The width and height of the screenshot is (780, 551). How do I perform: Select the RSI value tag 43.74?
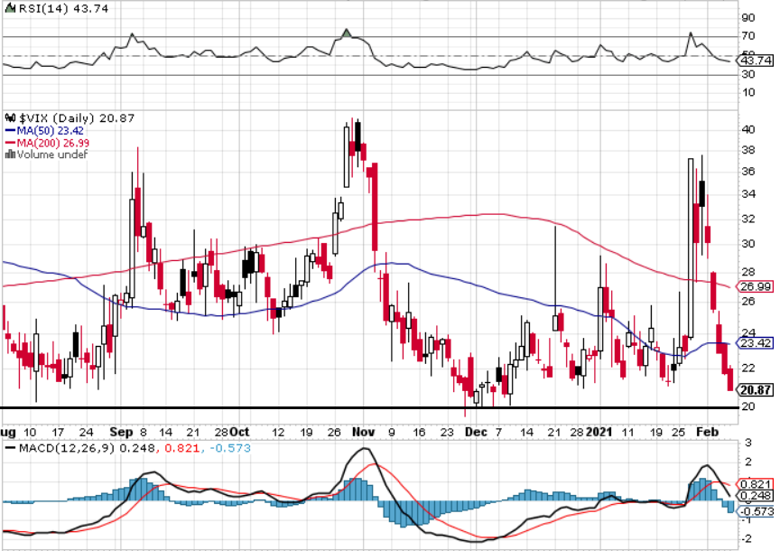click(755, 61)
